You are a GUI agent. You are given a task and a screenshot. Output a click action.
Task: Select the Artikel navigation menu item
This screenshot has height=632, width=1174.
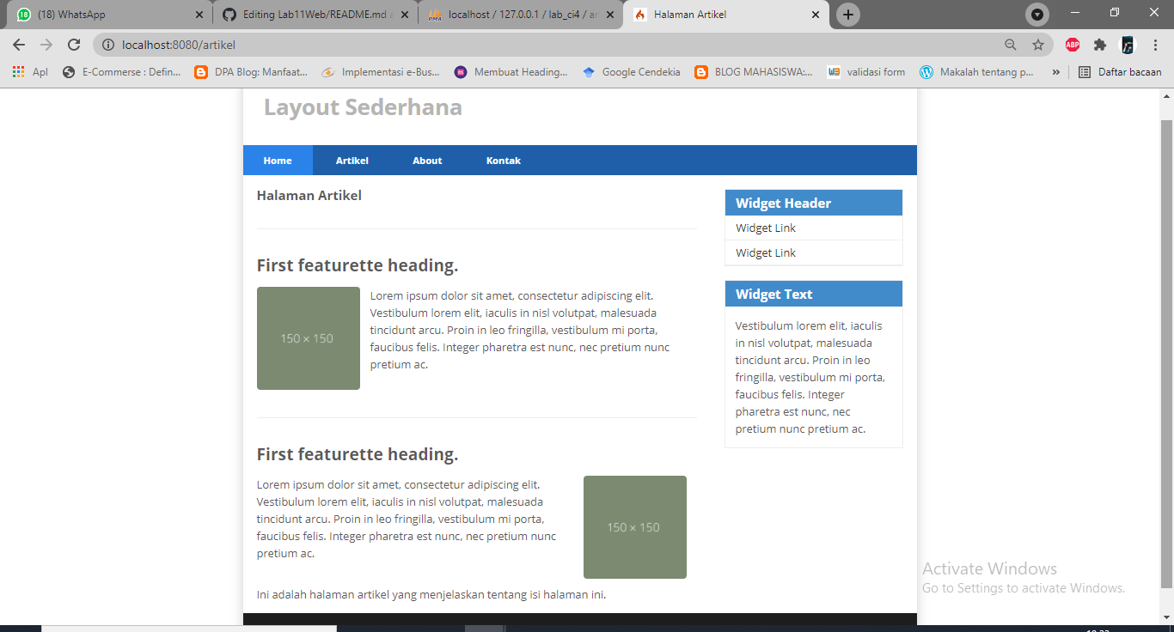(x=352, y=160)
